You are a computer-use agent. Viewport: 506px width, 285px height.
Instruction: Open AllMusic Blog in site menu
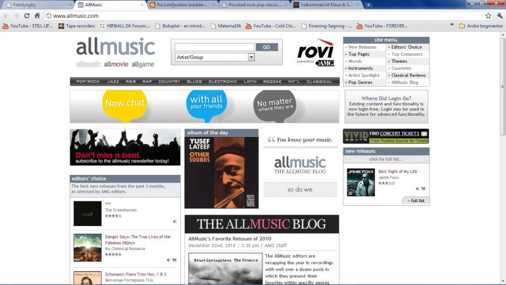[405, 82]
